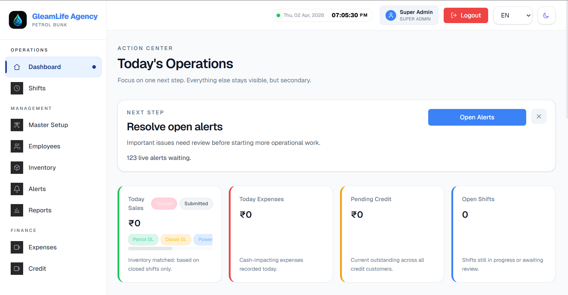Select the Dashboard menu item
Screen dimensions: 568x295
[53, 67]
